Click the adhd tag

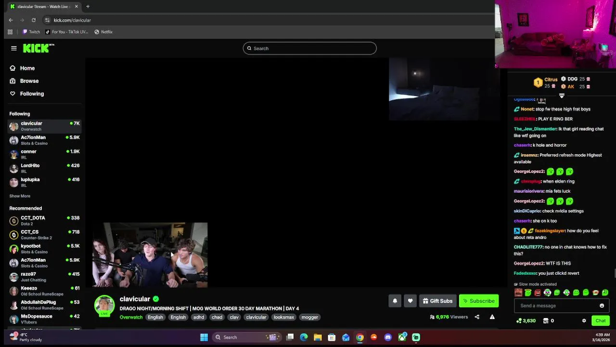coord(199,317)
